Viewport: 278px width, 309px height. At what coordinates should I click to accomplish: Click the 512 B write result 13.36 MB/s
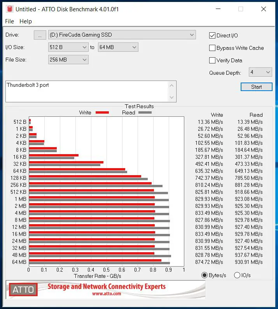point(210,122)
